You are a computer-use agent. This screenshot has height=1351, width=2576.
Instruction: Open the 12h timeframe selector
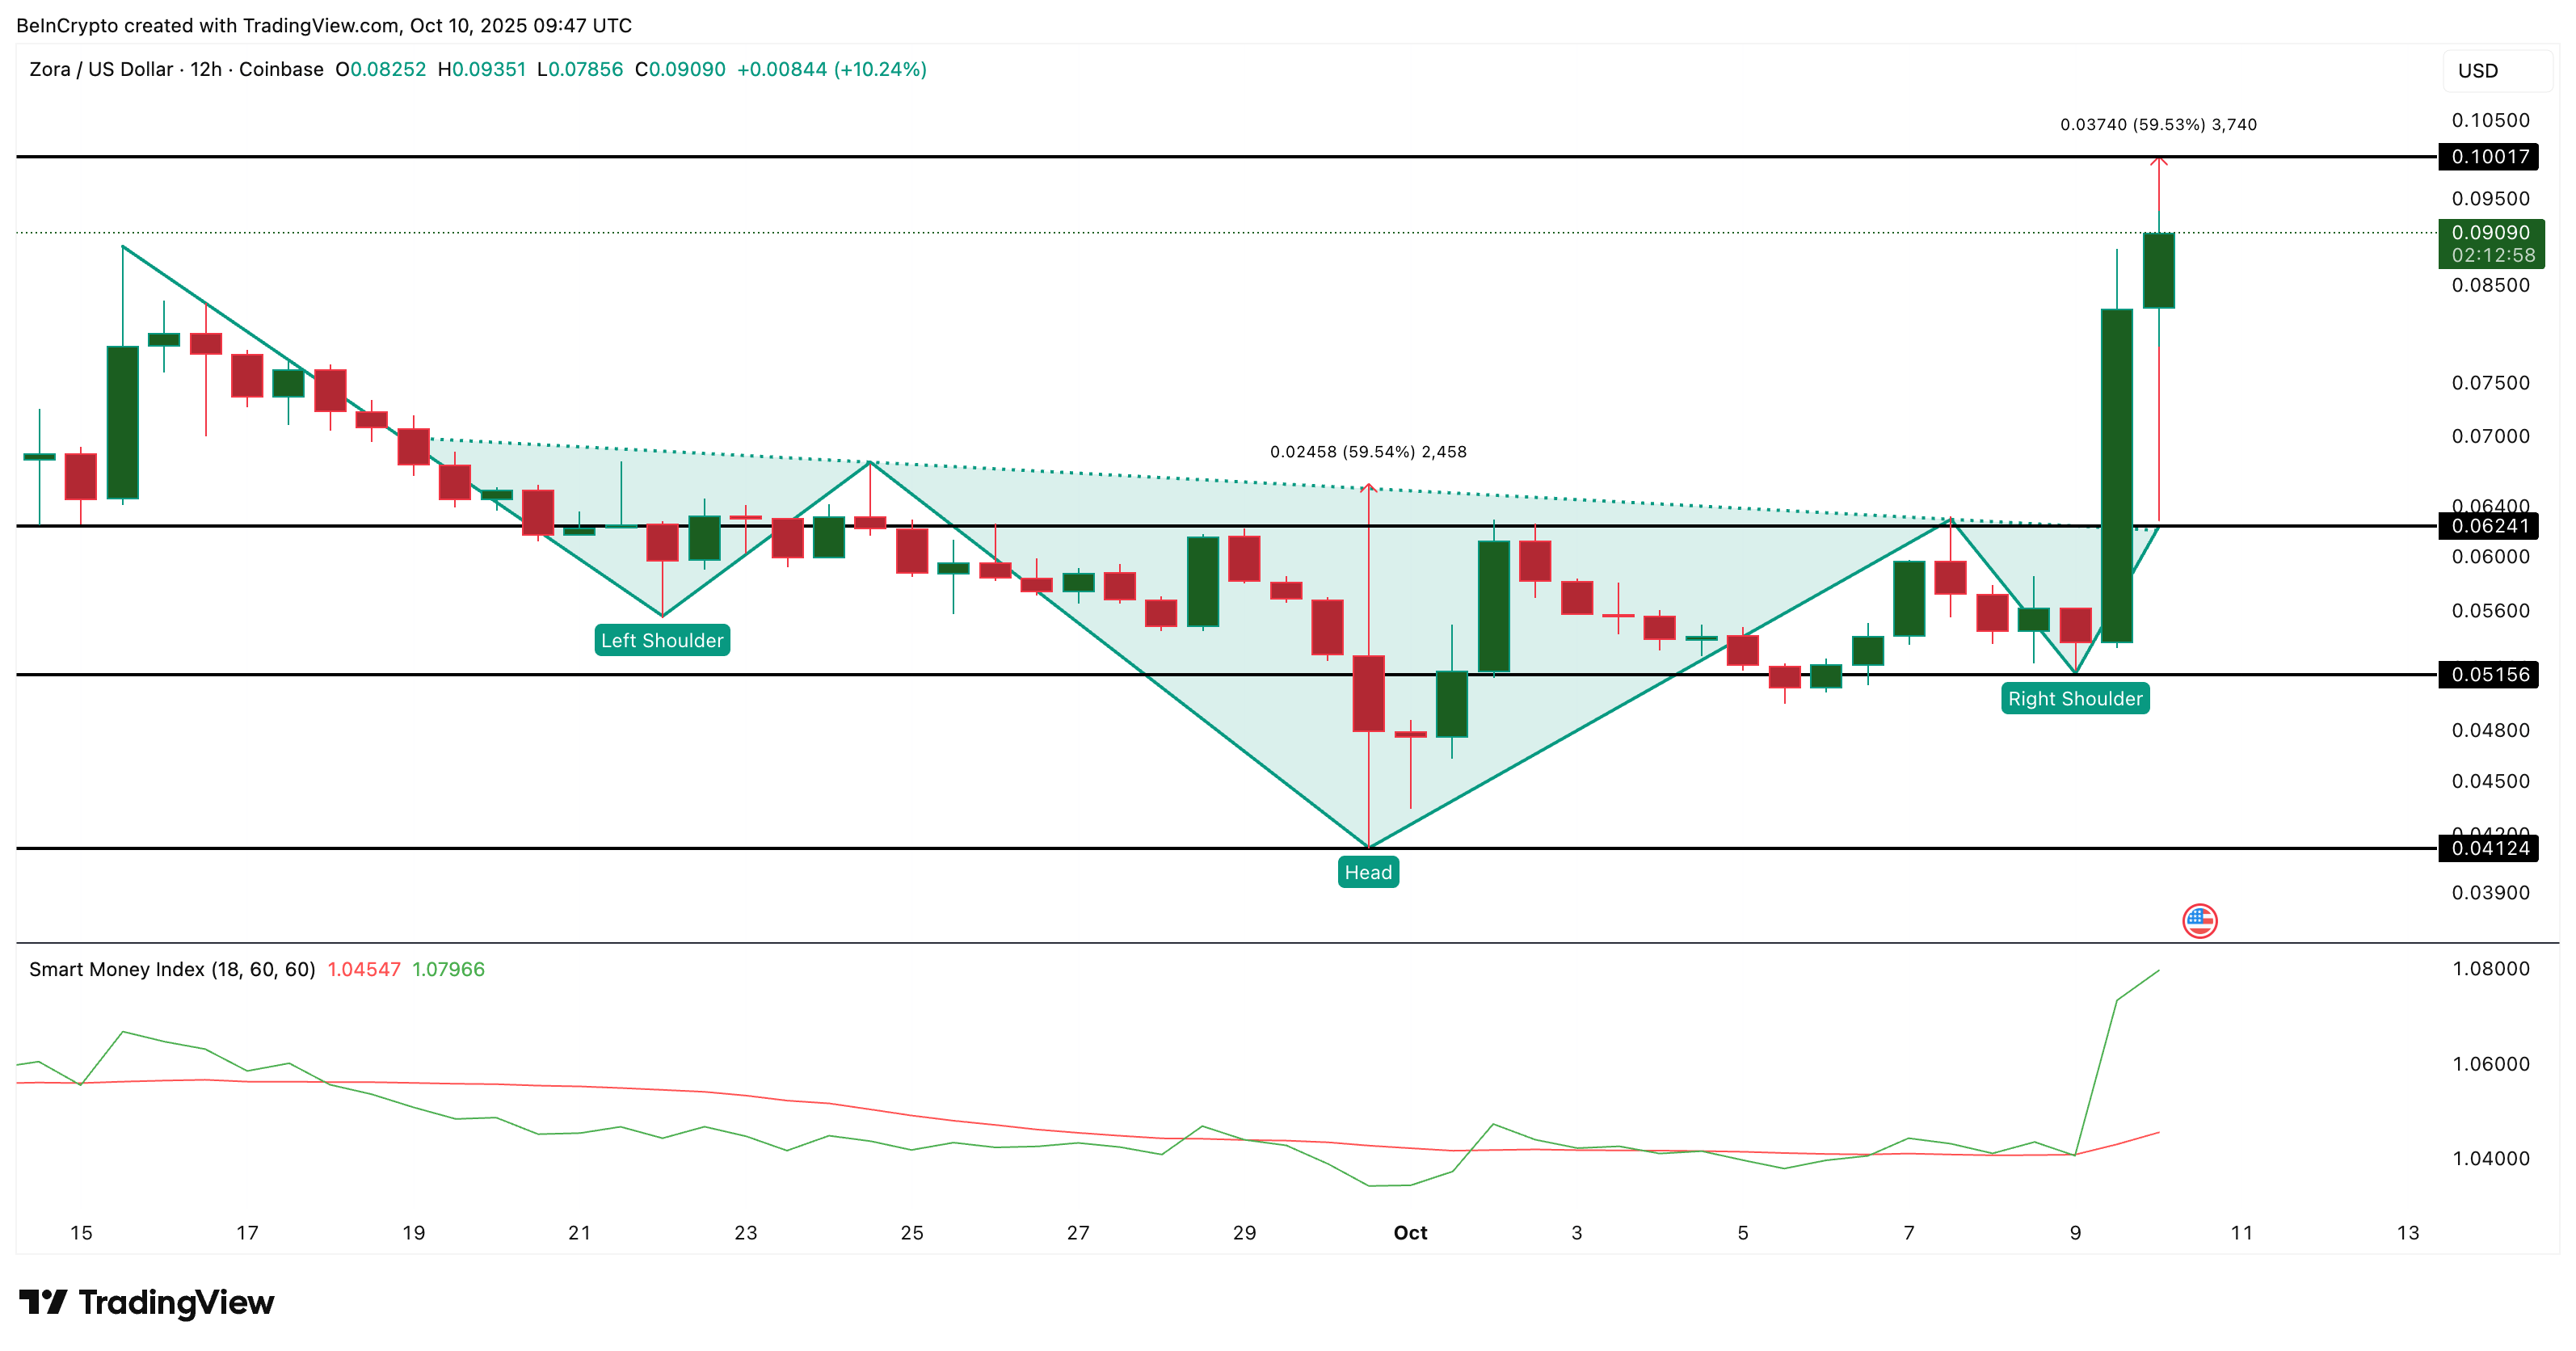[x=207, y=69]
